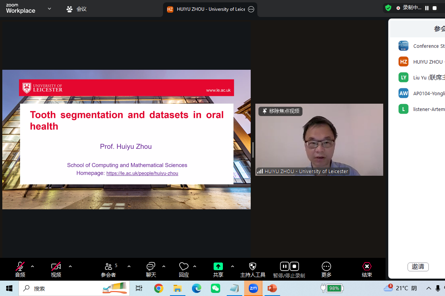The height and width of the screenshot is (296, 445).
Task: Click the end meeting (结束) icon
Action: [367, 267]
